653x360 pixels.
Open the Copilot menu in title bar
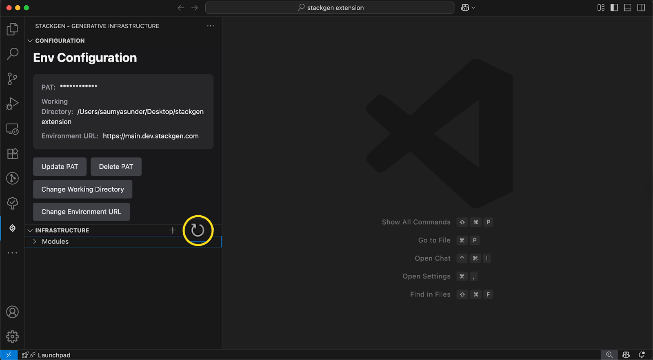tap(468, 8)
